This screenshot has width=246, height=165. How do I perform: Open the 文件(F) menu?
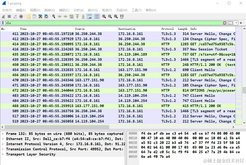7,10
